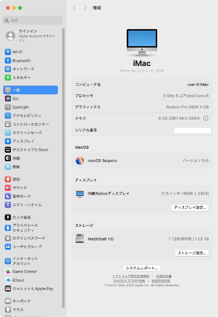
Task: Click the memory info (i) button
Action: click(206, 118)
